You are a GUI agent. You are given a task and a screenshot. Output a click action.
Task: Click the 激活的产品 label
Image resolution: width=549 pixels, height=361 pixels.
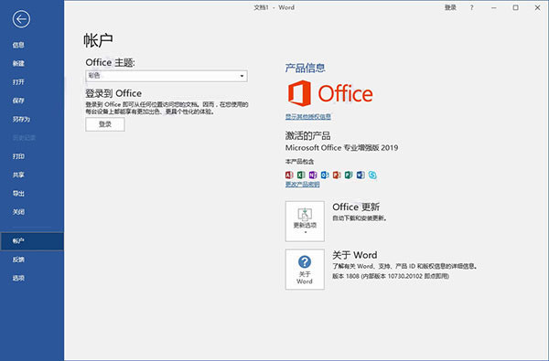click(x=307, y=136)
